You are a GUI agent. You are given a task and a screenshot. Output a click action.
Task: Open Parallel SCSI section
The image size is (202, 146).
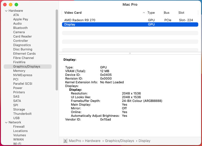[23, 84]
